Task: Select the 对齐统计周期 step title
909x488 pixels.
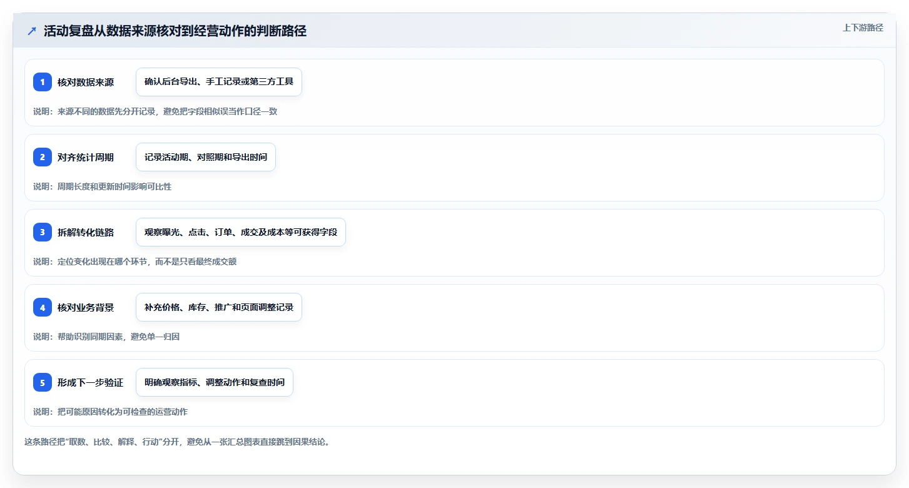Action: (86, 157)
